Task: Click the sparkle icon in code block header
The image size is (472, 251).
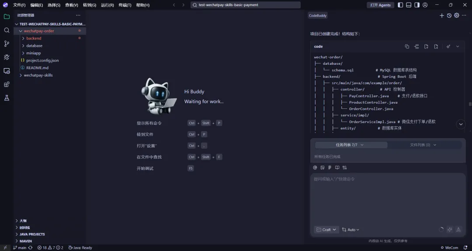Action: pyautogui.click(x=448, y=46)
